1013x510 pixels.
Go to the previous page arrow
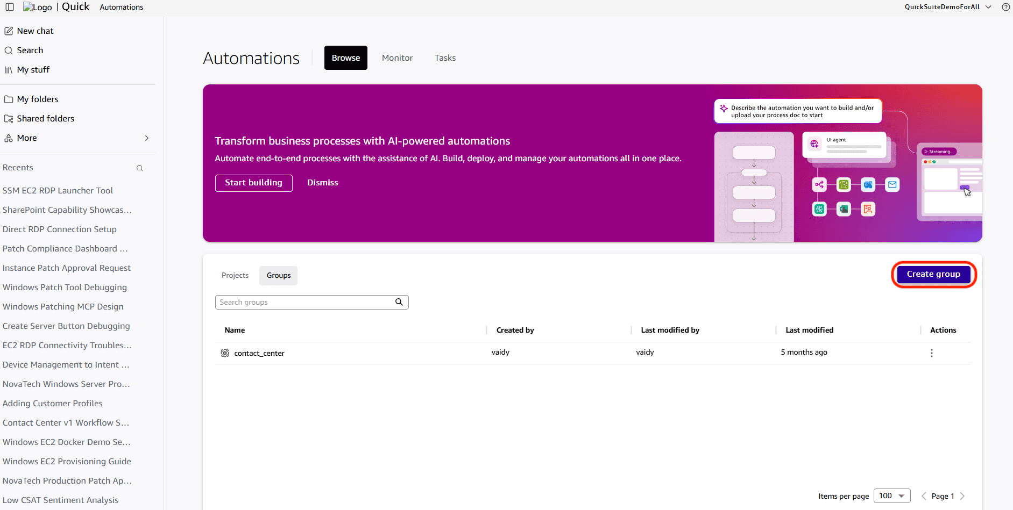[x=924, y=496]
